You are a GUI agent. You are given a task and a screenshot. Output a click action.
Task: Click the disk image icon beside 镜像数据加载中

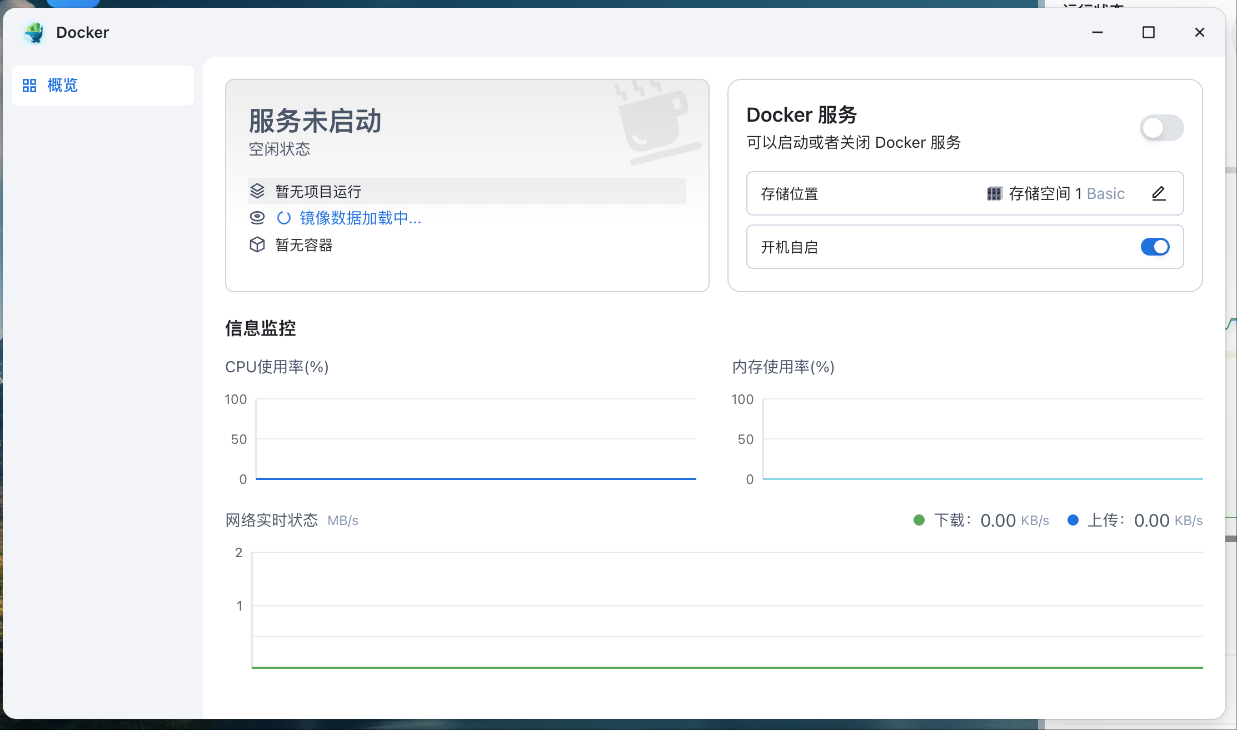(x=257, y=218)
